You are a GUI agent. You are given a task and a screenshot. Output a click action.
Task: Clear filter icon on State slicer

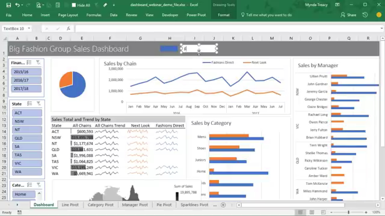click(x=38, y=103)
